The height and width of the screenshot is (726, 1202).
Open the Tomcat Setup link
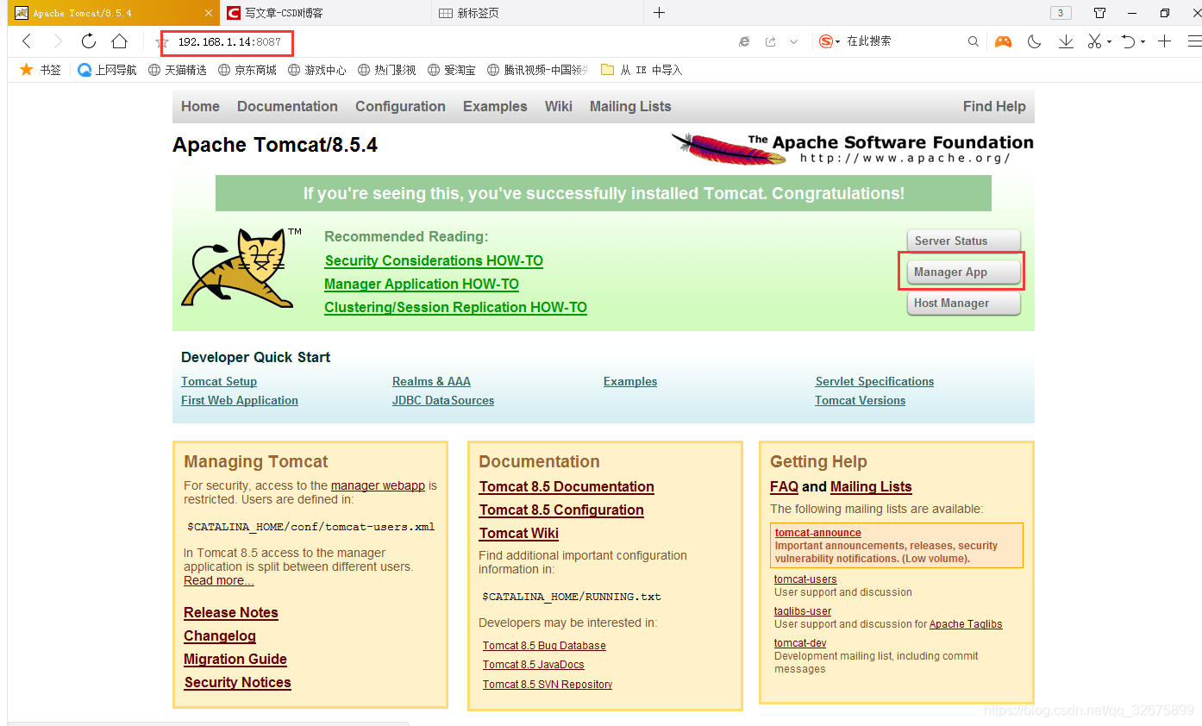pos(219,381)
